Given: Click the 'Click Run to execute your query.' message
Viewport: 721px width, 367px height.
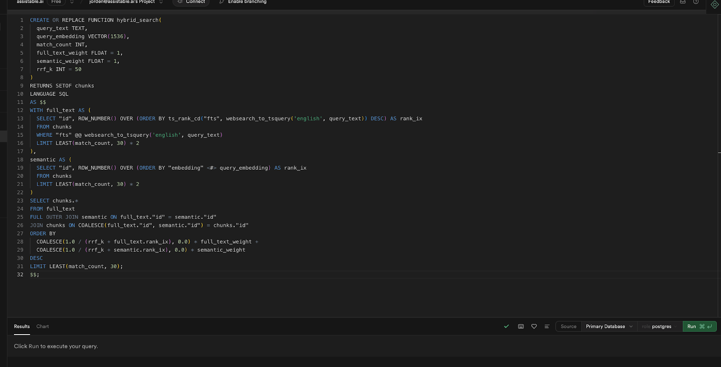Looking at the screenshot, I should pyautogui.click(x=56, y=346).
